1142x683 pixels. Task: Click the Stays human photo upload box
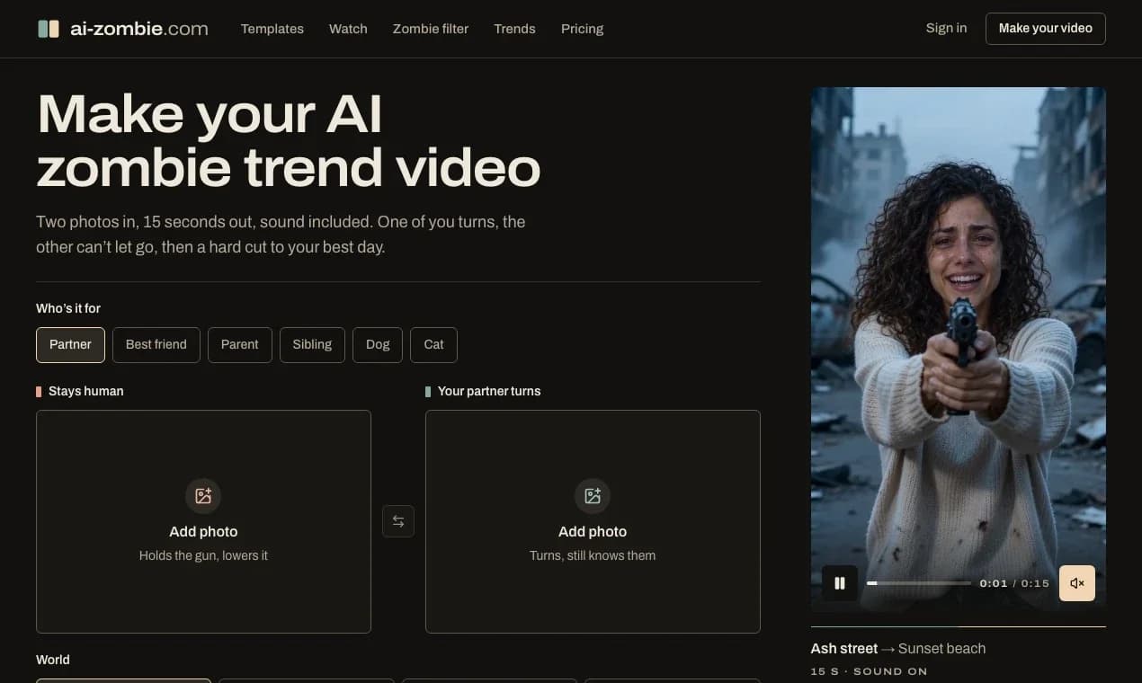pos(203,522)
